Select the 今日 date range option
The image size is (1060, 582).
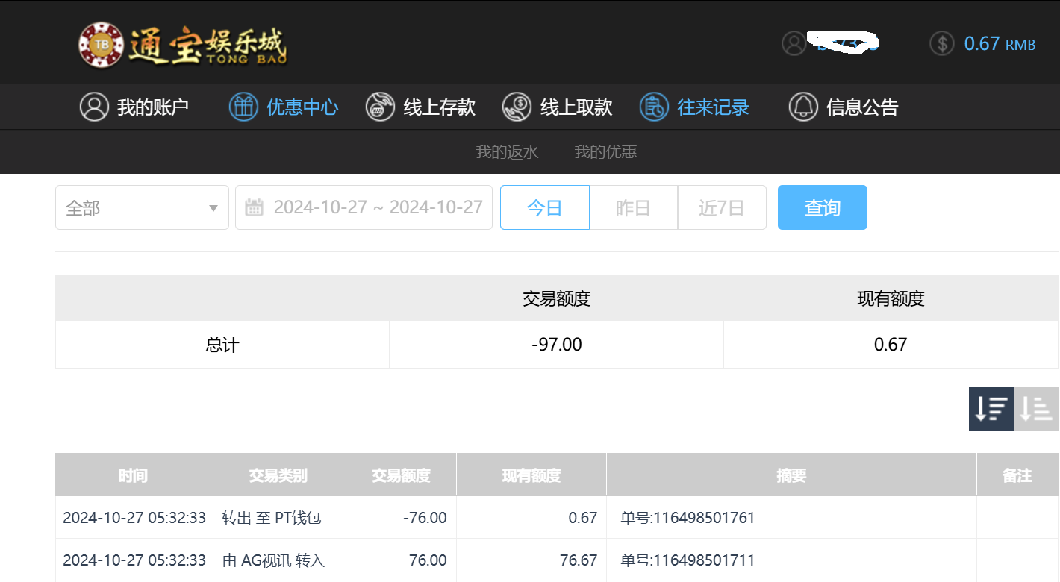[544, 207]
